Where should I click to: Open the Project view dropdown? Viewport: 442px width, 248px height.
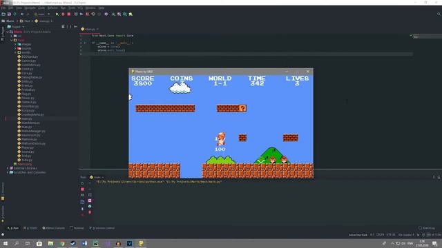pyautogui.click(x=16, y=27)
